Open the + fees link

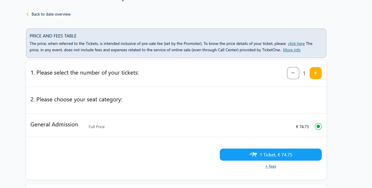click(x=271, y=166)
